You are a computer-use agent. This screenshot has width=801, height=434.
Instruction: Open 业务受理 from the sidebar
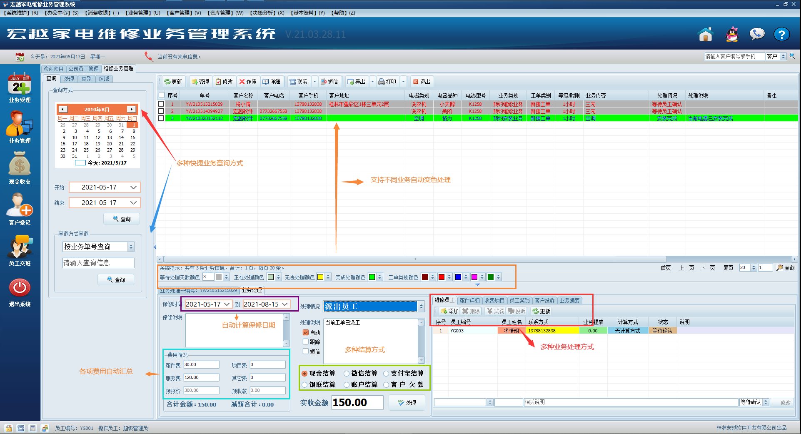click(20, 87)
